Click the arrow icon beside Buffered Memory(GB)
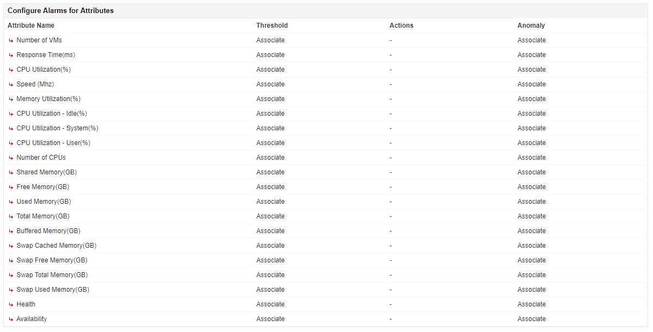653x332 pixels. (x=11, y=231)
